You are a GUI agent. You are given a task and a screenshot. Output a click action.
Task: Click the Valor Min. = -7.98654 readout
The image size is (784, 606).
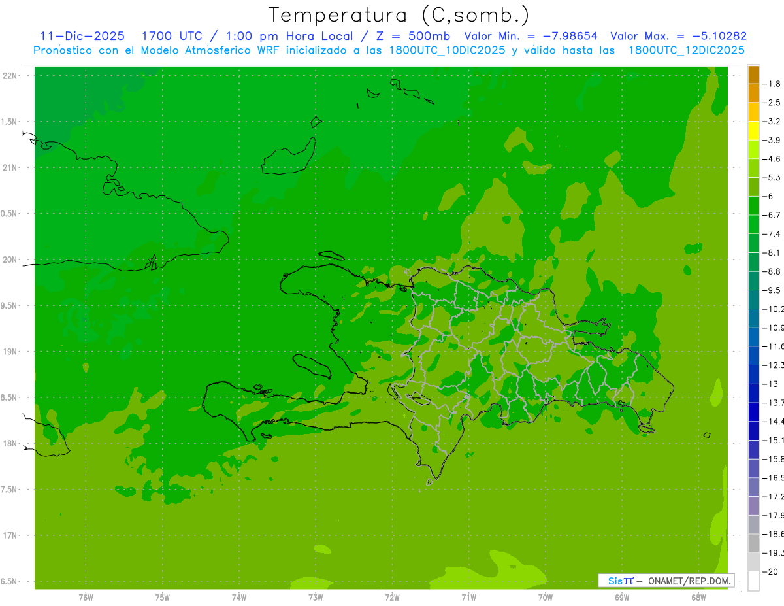point(531,37)
